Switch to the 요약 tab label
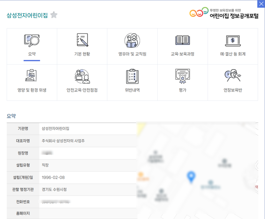The height and width of the screenshot is (219, 265). coord(32,54)
